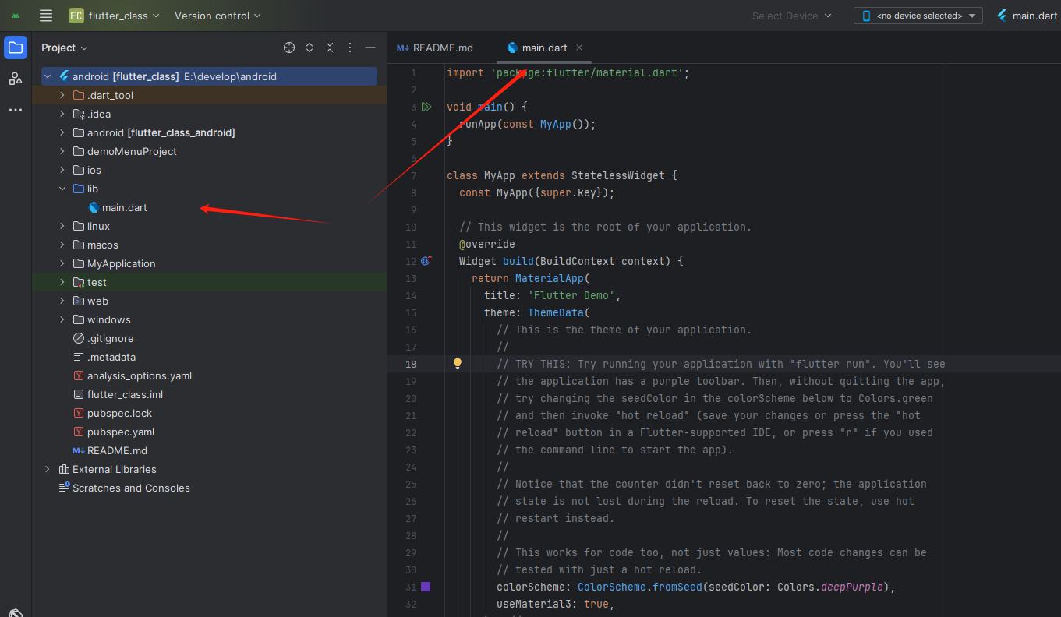Click the import statement on line 1

tap(568, 72)
